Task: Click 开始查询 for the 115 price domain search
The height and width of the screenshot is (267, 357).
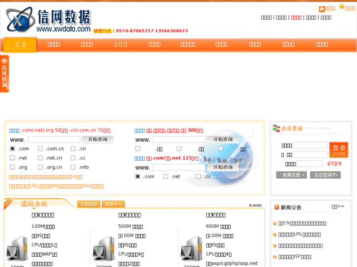Action: [222, 167]
